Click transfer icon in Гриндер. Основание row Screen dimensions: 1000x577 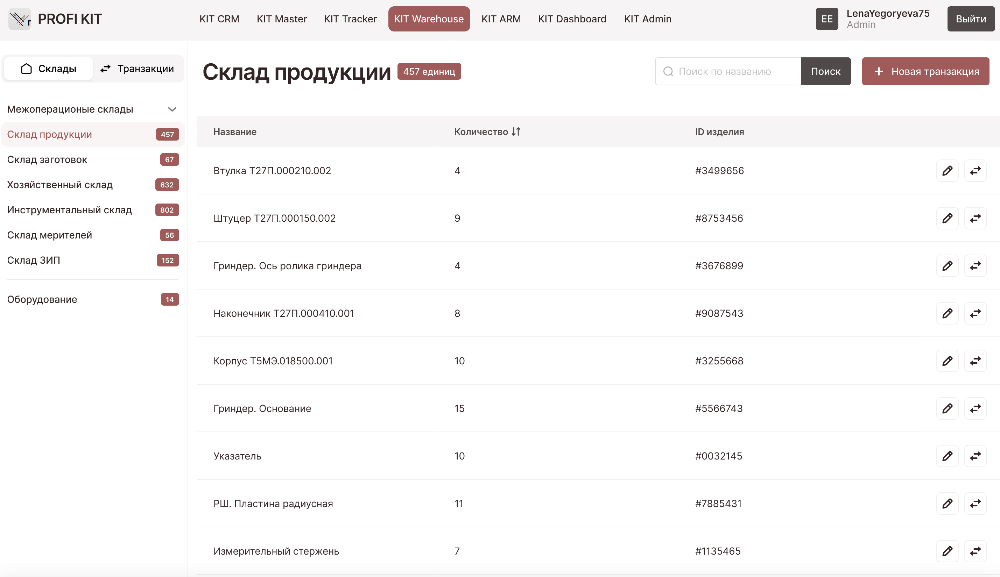click(975, 408)
